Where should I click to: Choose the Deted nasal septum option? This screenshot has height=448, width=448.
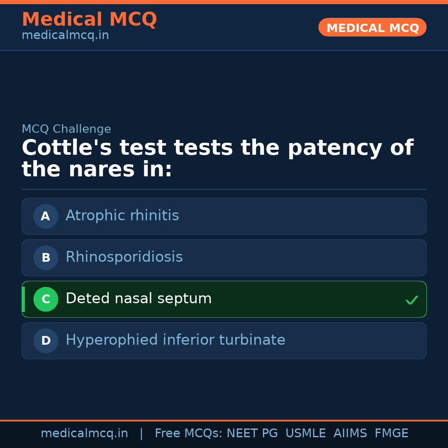tap(139, 299)
